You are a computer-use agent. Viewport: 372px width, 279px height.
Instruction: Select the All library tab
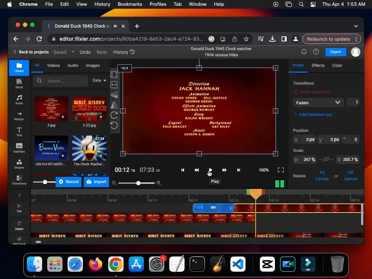click(37, 65)
